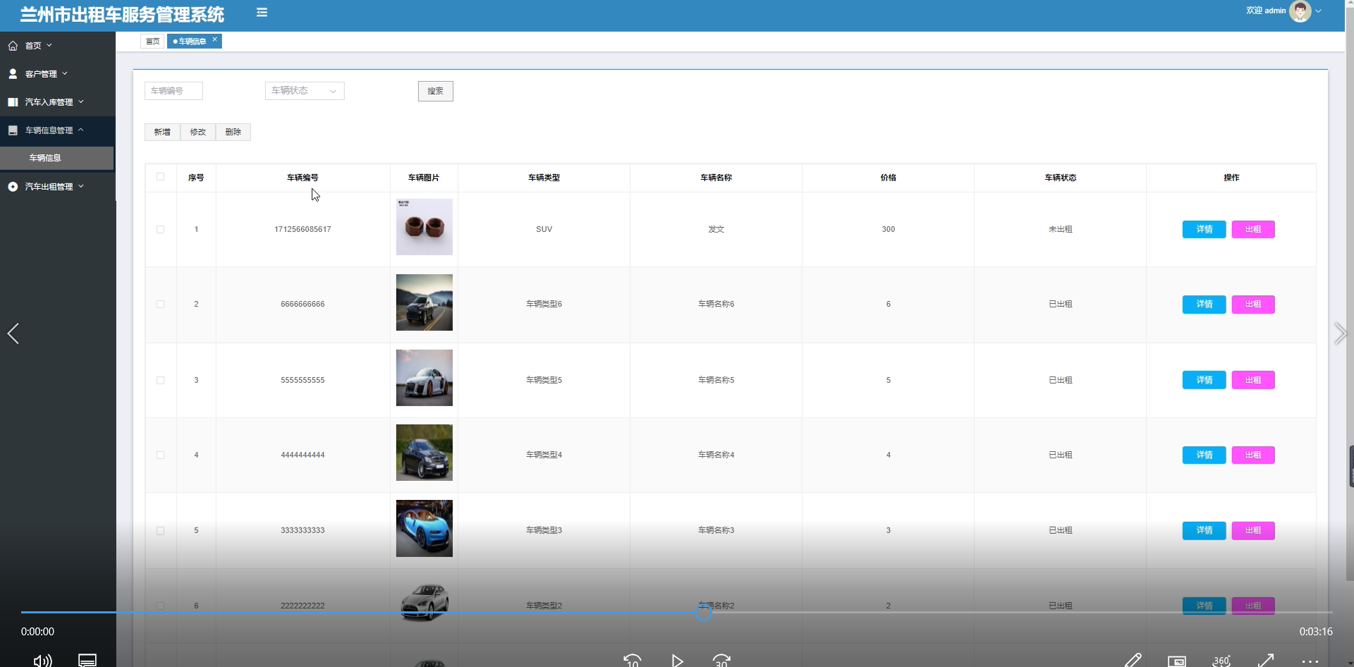This screenshot has width=1354, height=667.
Task: Check the row 1 checkbox for 1712566085617
Action: 161,230
